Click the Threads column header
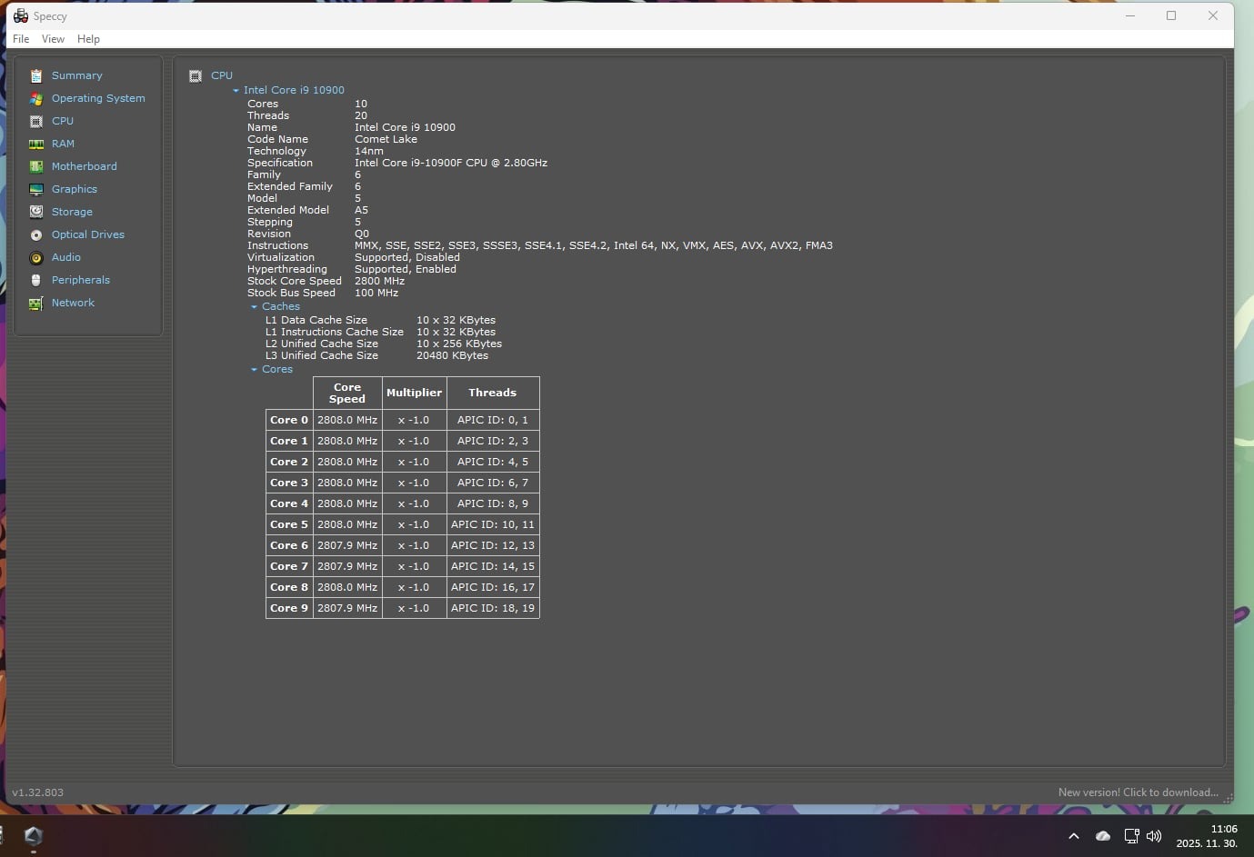Image resolution: width=1254 pixels, height=857 pixels. tap(493, 393)
